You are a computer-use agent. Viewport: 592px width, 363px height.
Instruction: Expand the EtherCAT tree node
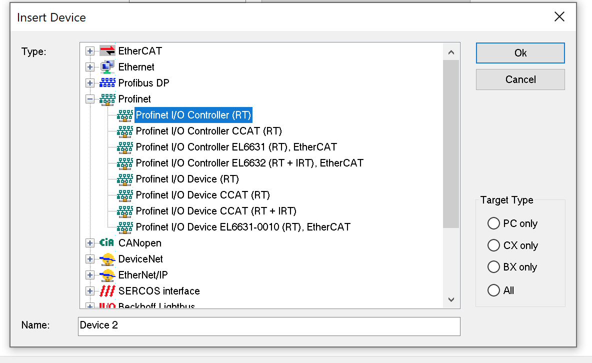(89, 51)
